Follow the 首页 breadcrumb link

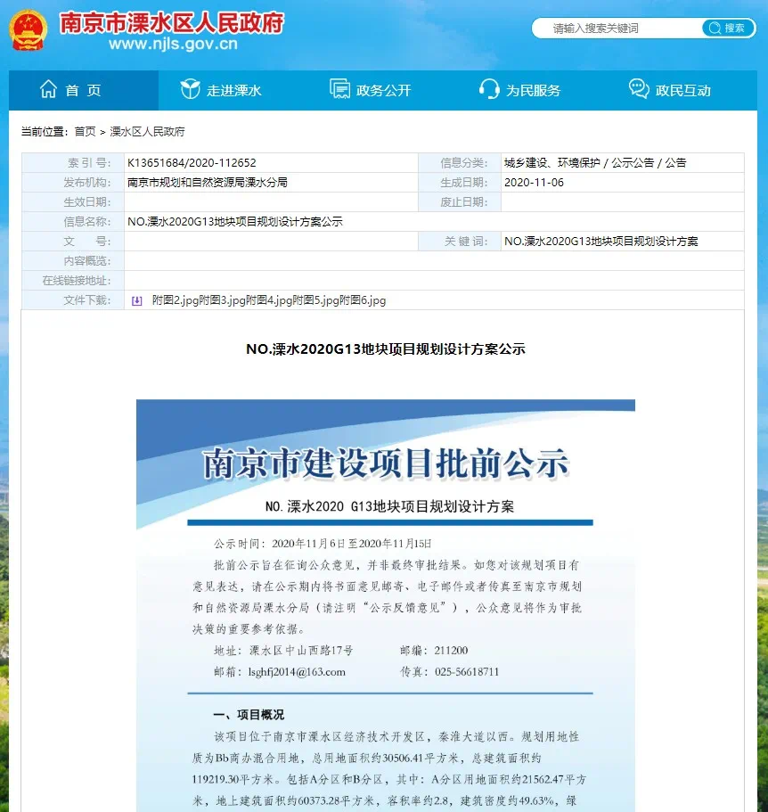tap(85, 131)
